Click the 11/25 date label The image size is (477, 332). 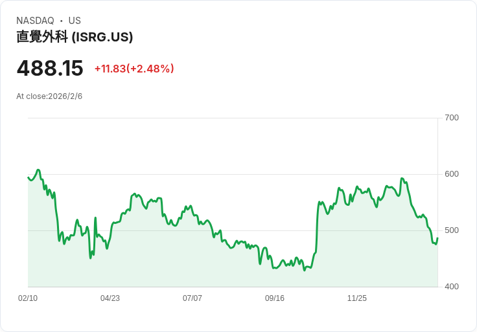tap(357, 298)
